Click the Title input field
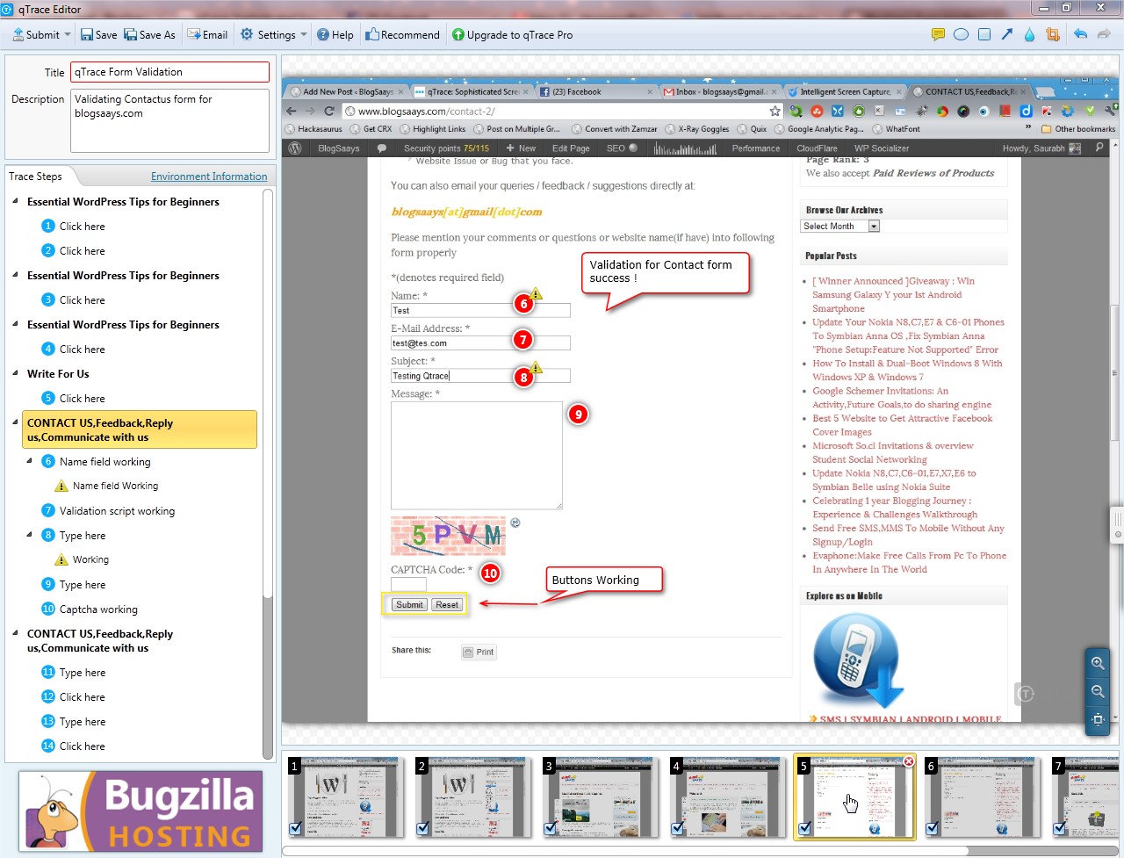This screenshot has height=858, width=1124. click(169, 72)
